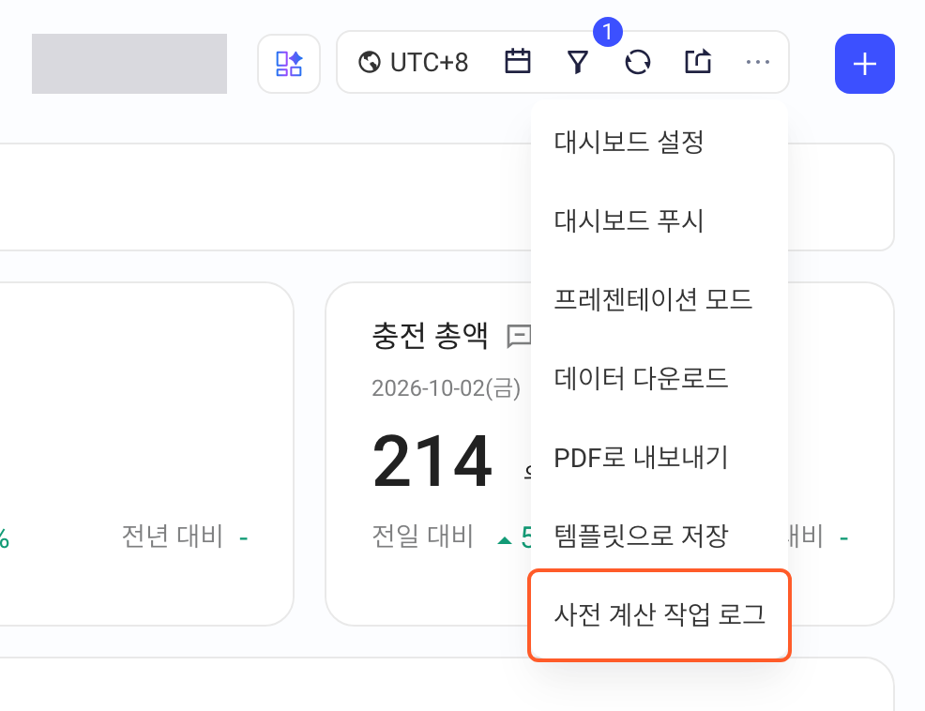The image size is (925, 711).
Task: Click the comment icon beside 충전 총액
Action: tap(519, 337)
